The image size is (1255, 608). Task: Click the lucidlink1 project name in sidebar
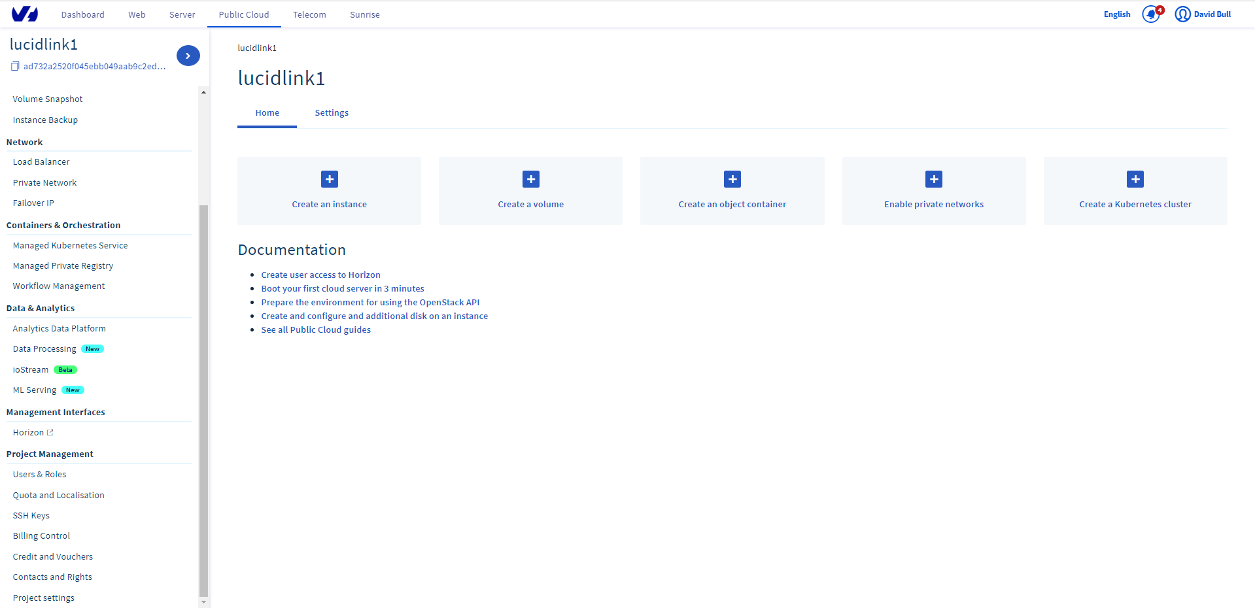[43, 44]
